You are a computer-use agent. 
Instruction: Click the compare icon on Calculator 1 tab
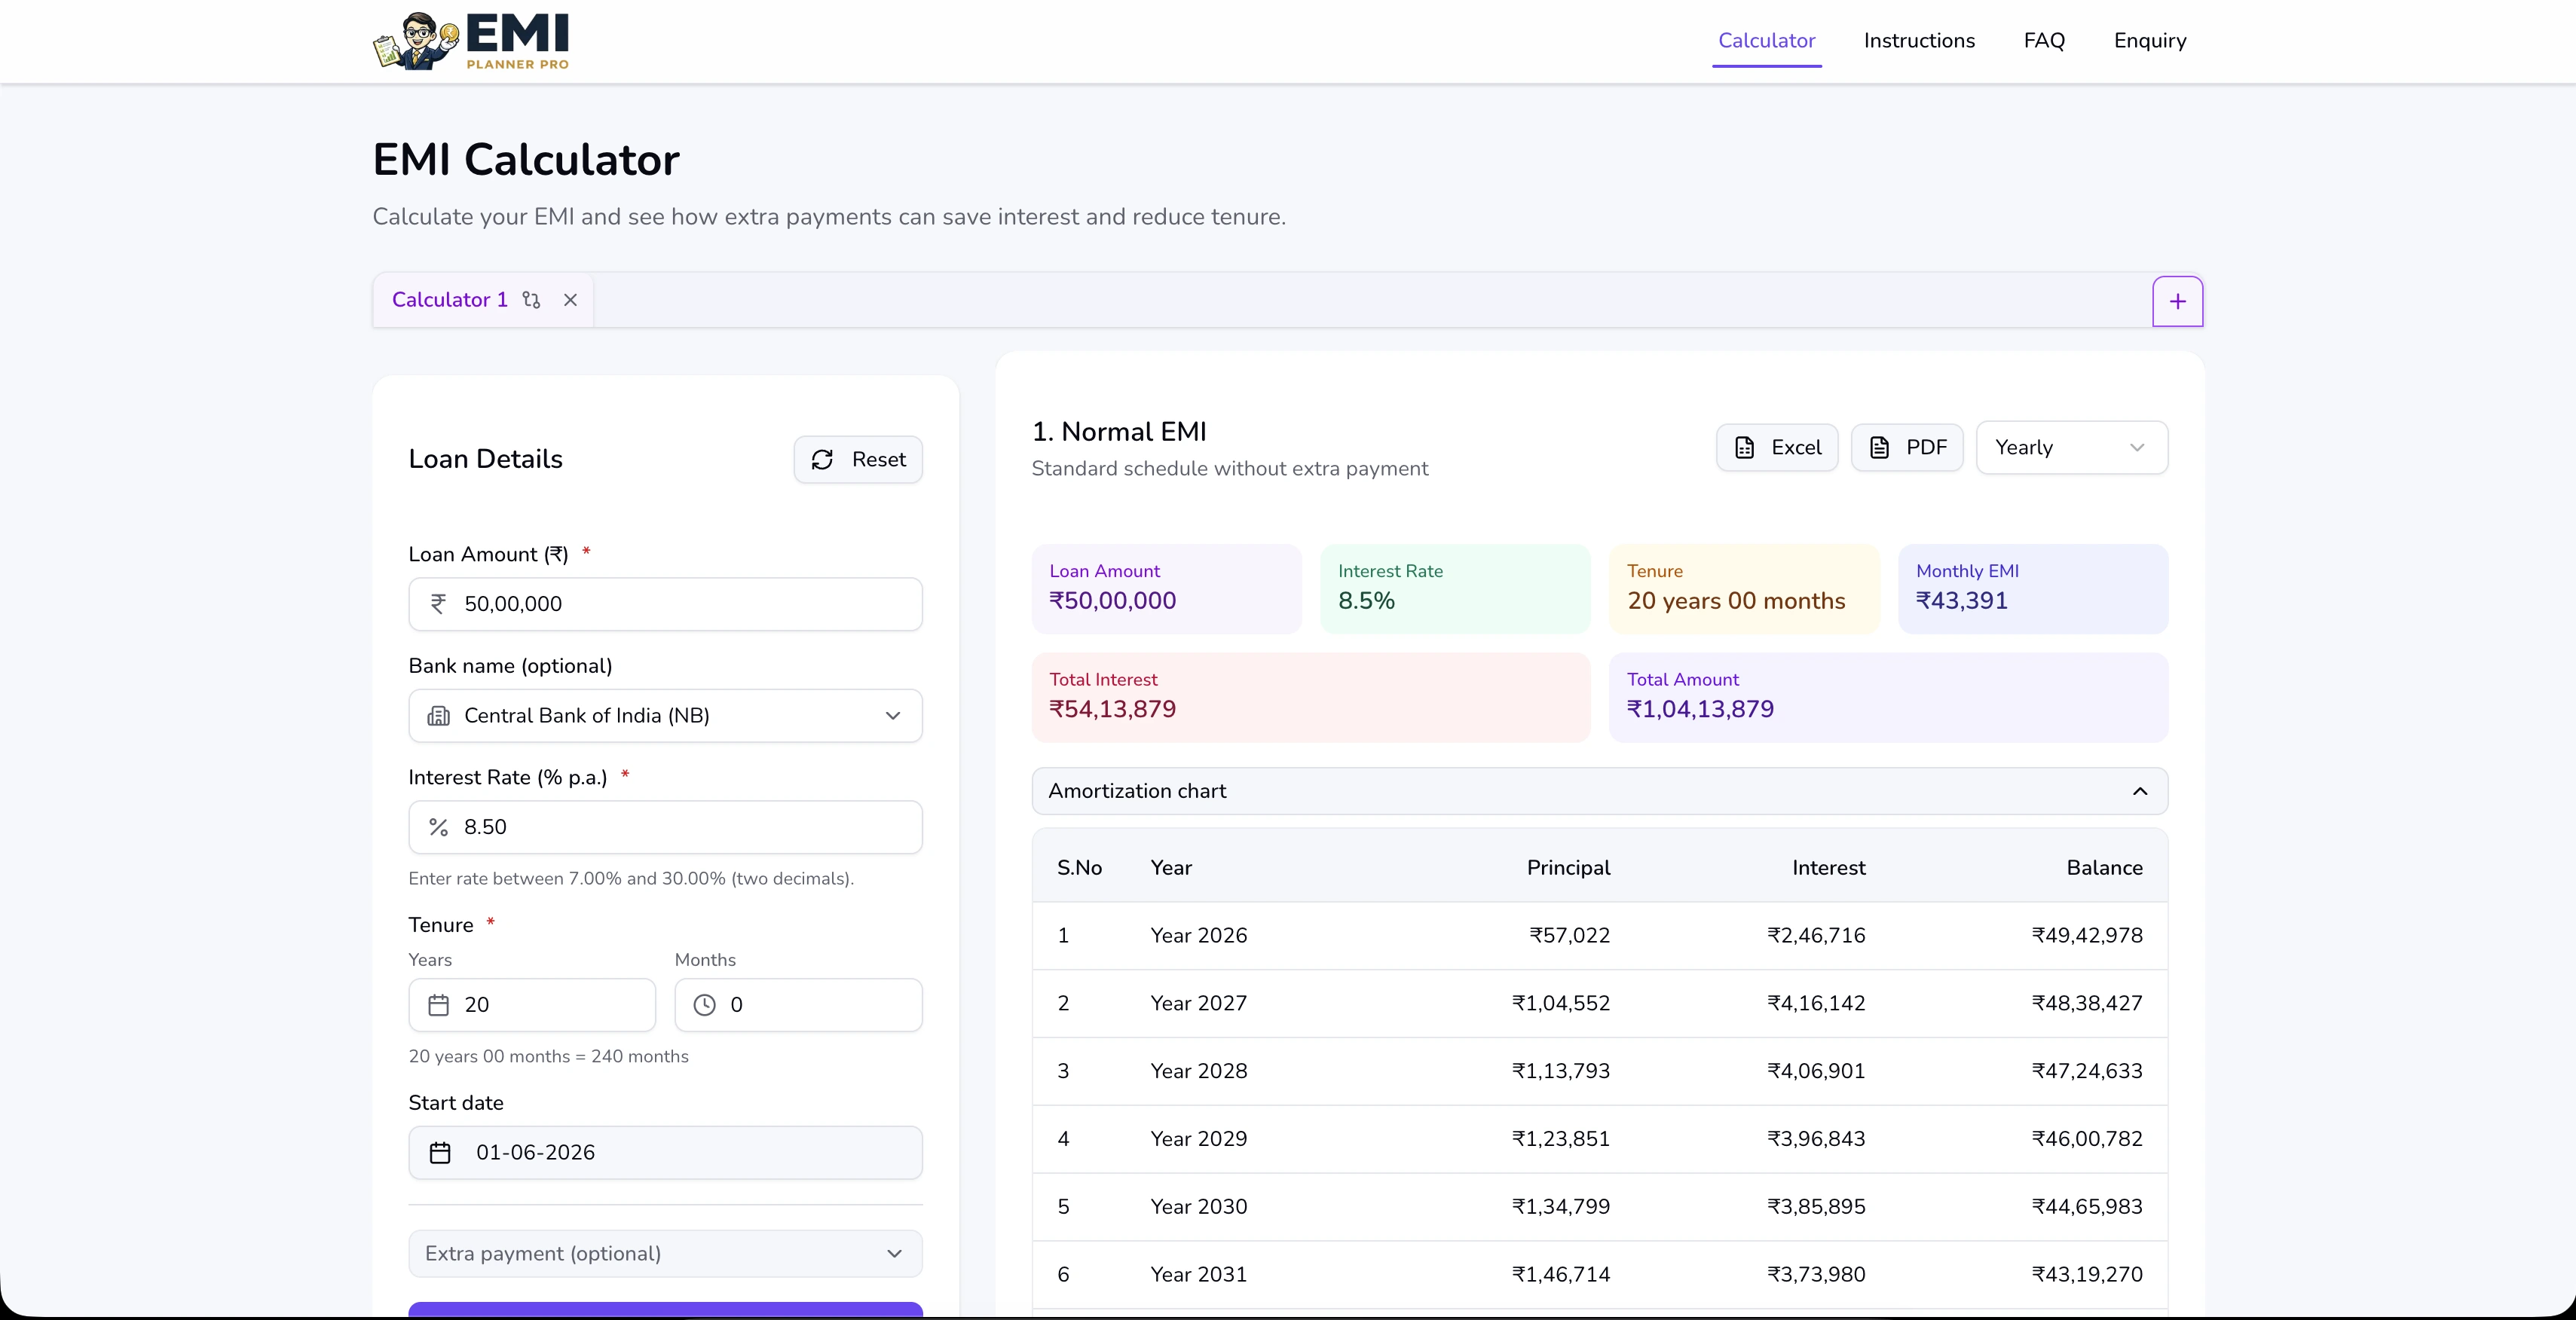531,300
